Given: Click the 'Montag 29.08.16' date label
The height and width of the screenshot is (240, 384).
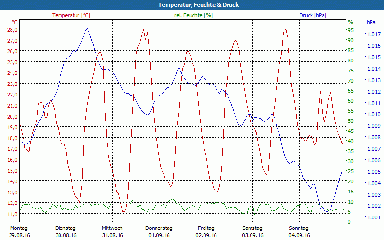Looking at the screenshot, I should click(x=19, y=232).
